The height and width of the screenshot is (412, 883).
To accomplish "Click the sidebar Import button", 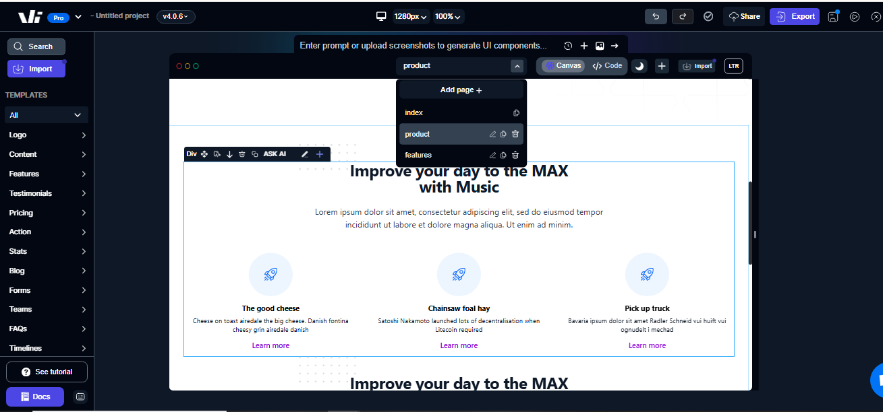I will tap(36, 69).
